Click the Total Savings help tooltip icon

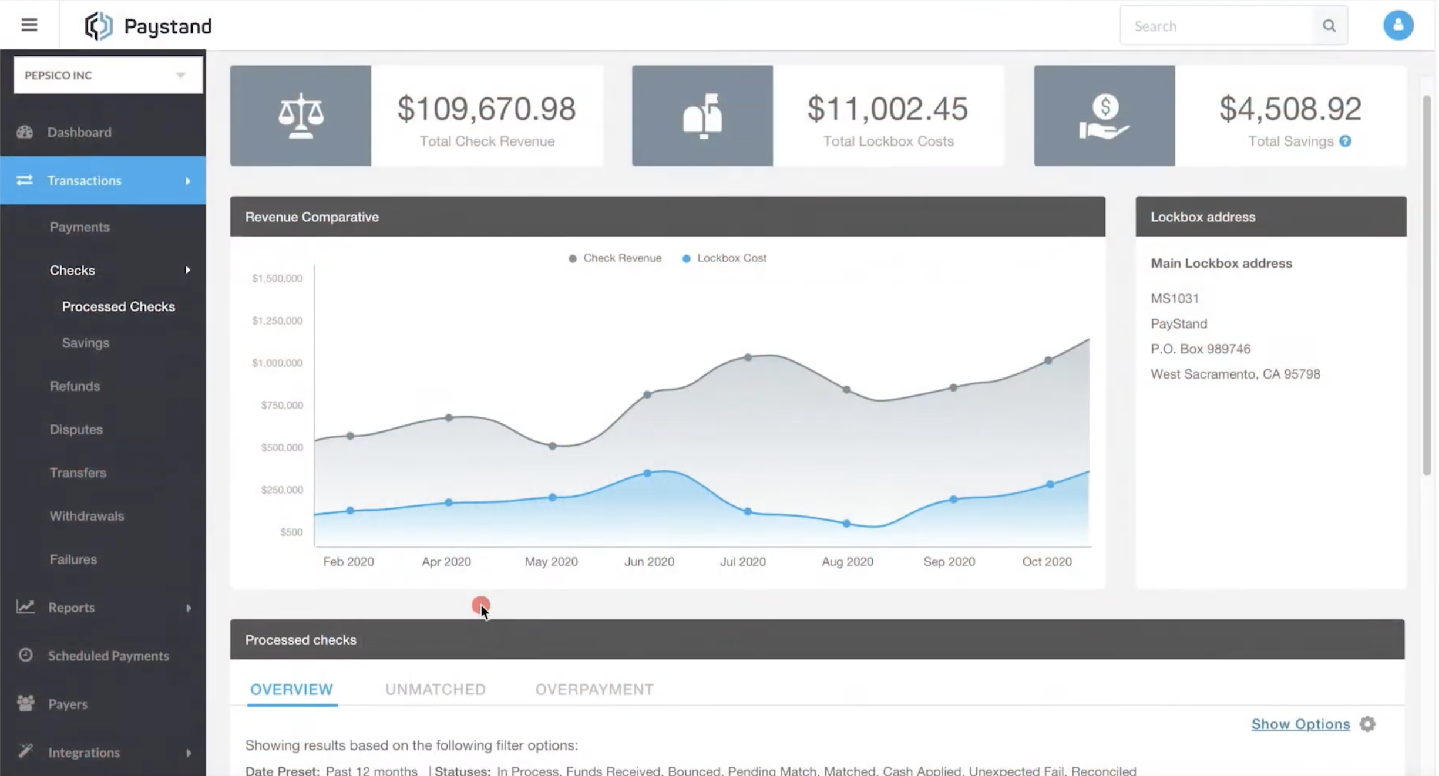pos(1346,141)
